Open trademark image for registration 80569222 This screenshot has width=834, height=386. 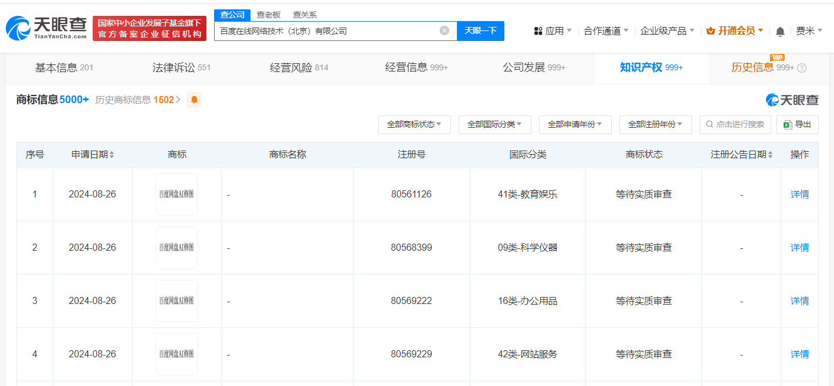pyautogui.click(x=177, y=301)
